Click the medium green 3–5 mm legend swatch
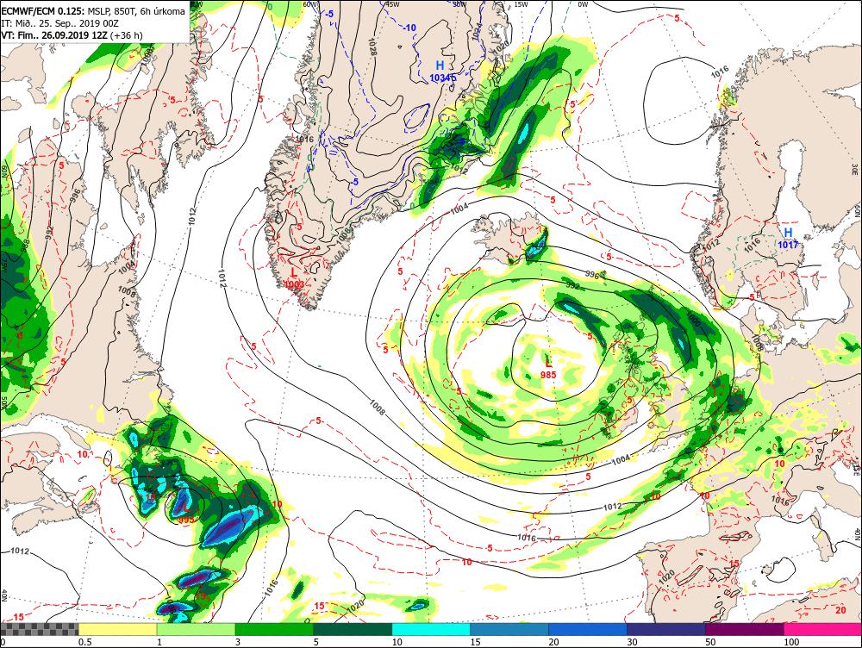862x648 pixels. pos(274,629)
